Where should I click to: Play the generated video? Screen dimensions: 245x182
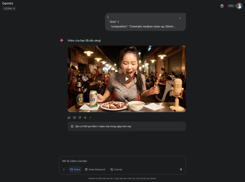tap(127, 79)
